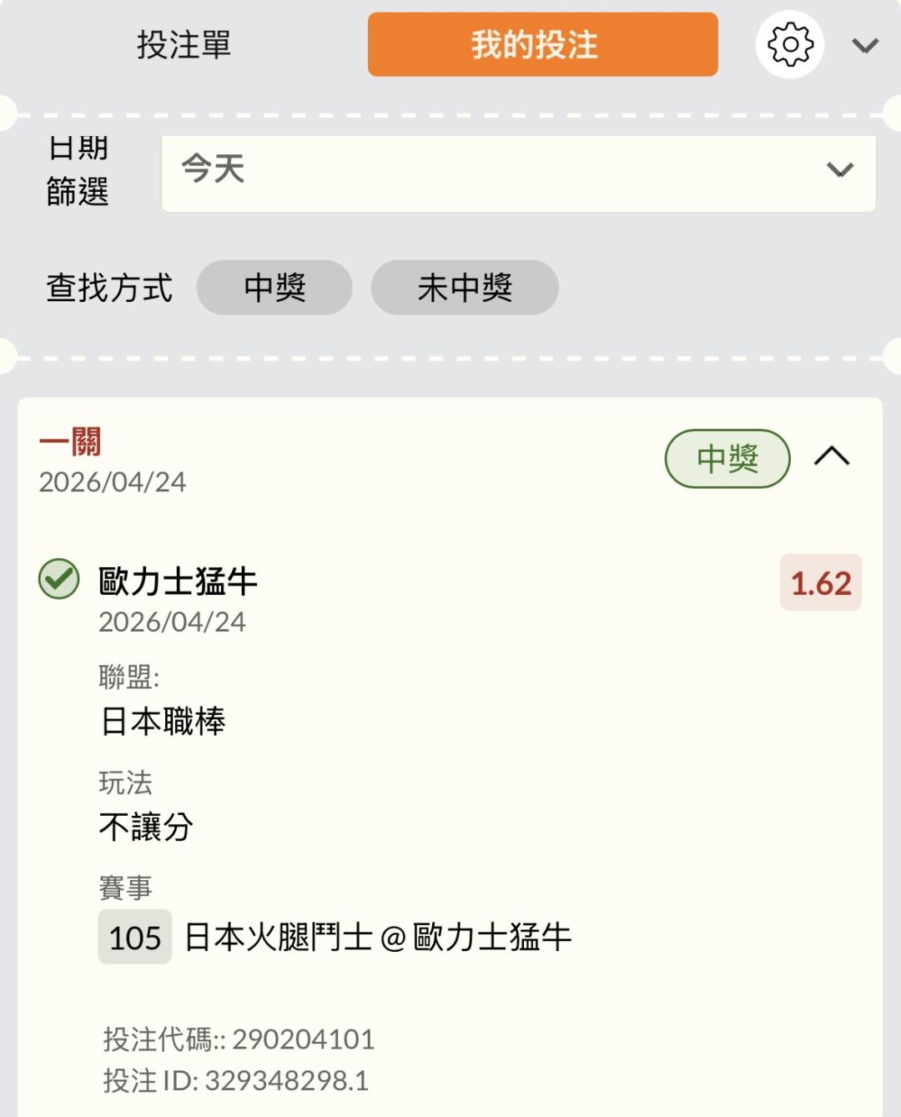Click the 一關 bet type heading

click(70, 442)
